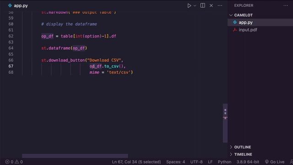Click the Ln 67, Col 34 cursor position
The width and height of the screenshot is (293, 165).
point(136,162)
